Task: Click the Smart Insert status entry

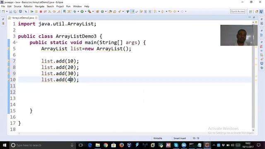Action: point(180,138)
